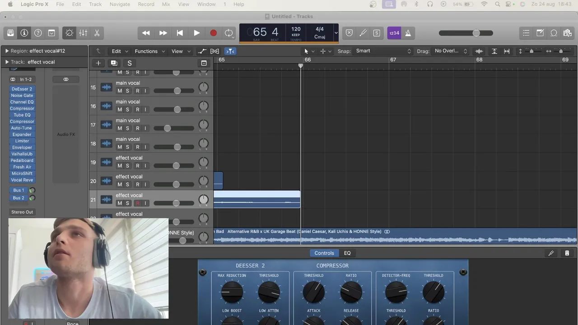Image resolution: width=578 pixels, height=325 pixels.
Task: Solo track 19 effect vocal
Action: [127, 166]
